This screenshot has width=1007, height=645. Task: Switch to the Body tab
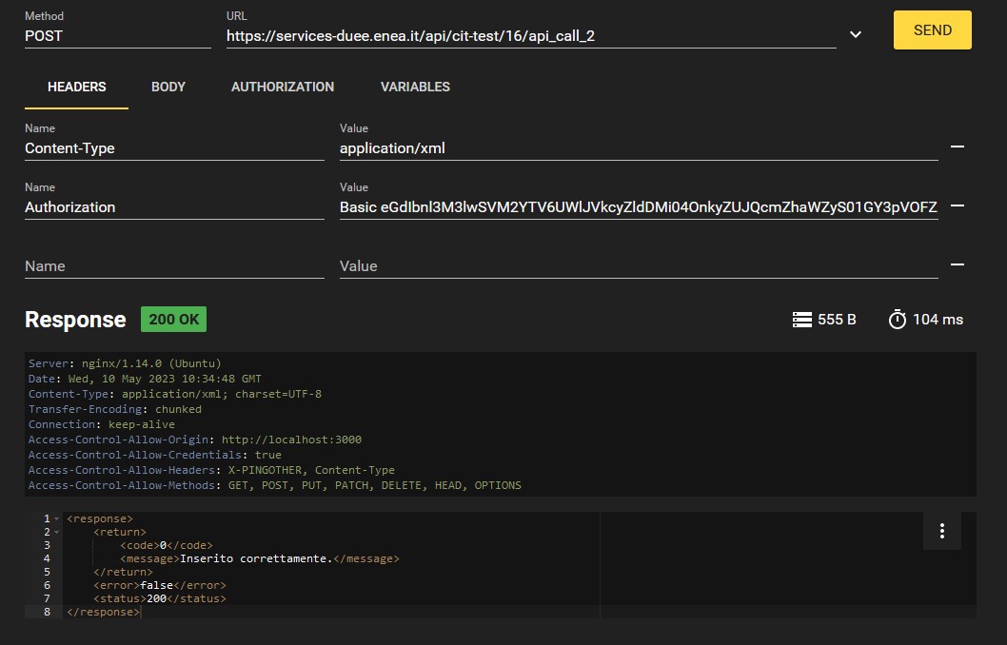tap(168, 87)
